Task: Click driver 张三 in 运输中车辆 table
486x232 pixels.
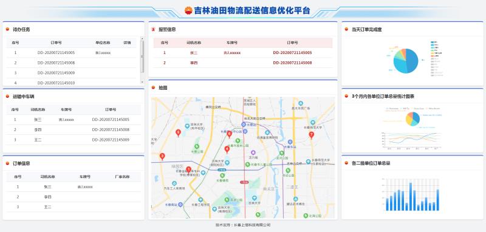Action: point(38,120)
